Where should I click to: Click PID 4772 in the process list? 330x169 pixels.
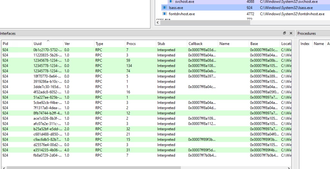[x=250, y=14]
